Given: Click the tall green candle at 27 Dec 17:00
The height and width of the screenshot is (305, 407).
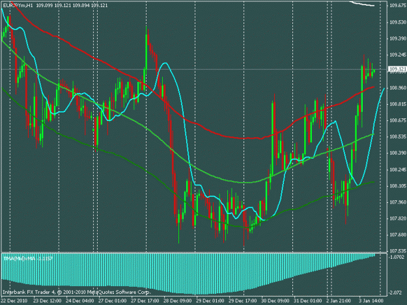Looking at the screenshot, I should [x=146, y=52].
